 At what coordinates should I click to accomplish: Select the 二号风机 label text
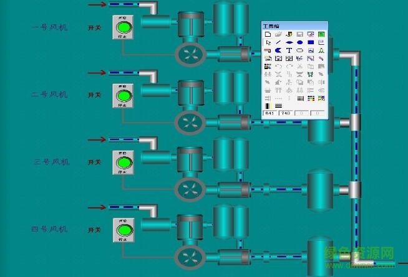(x=49, y=95)
